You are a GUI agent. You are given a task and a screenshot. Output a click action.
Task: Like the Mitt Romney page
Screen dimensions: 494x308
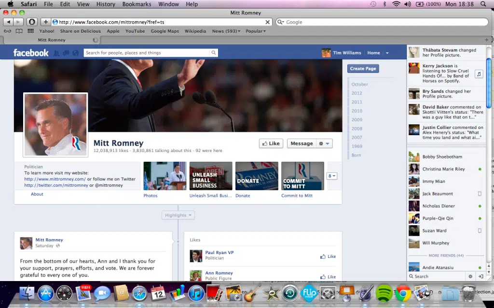pos(271,143)
